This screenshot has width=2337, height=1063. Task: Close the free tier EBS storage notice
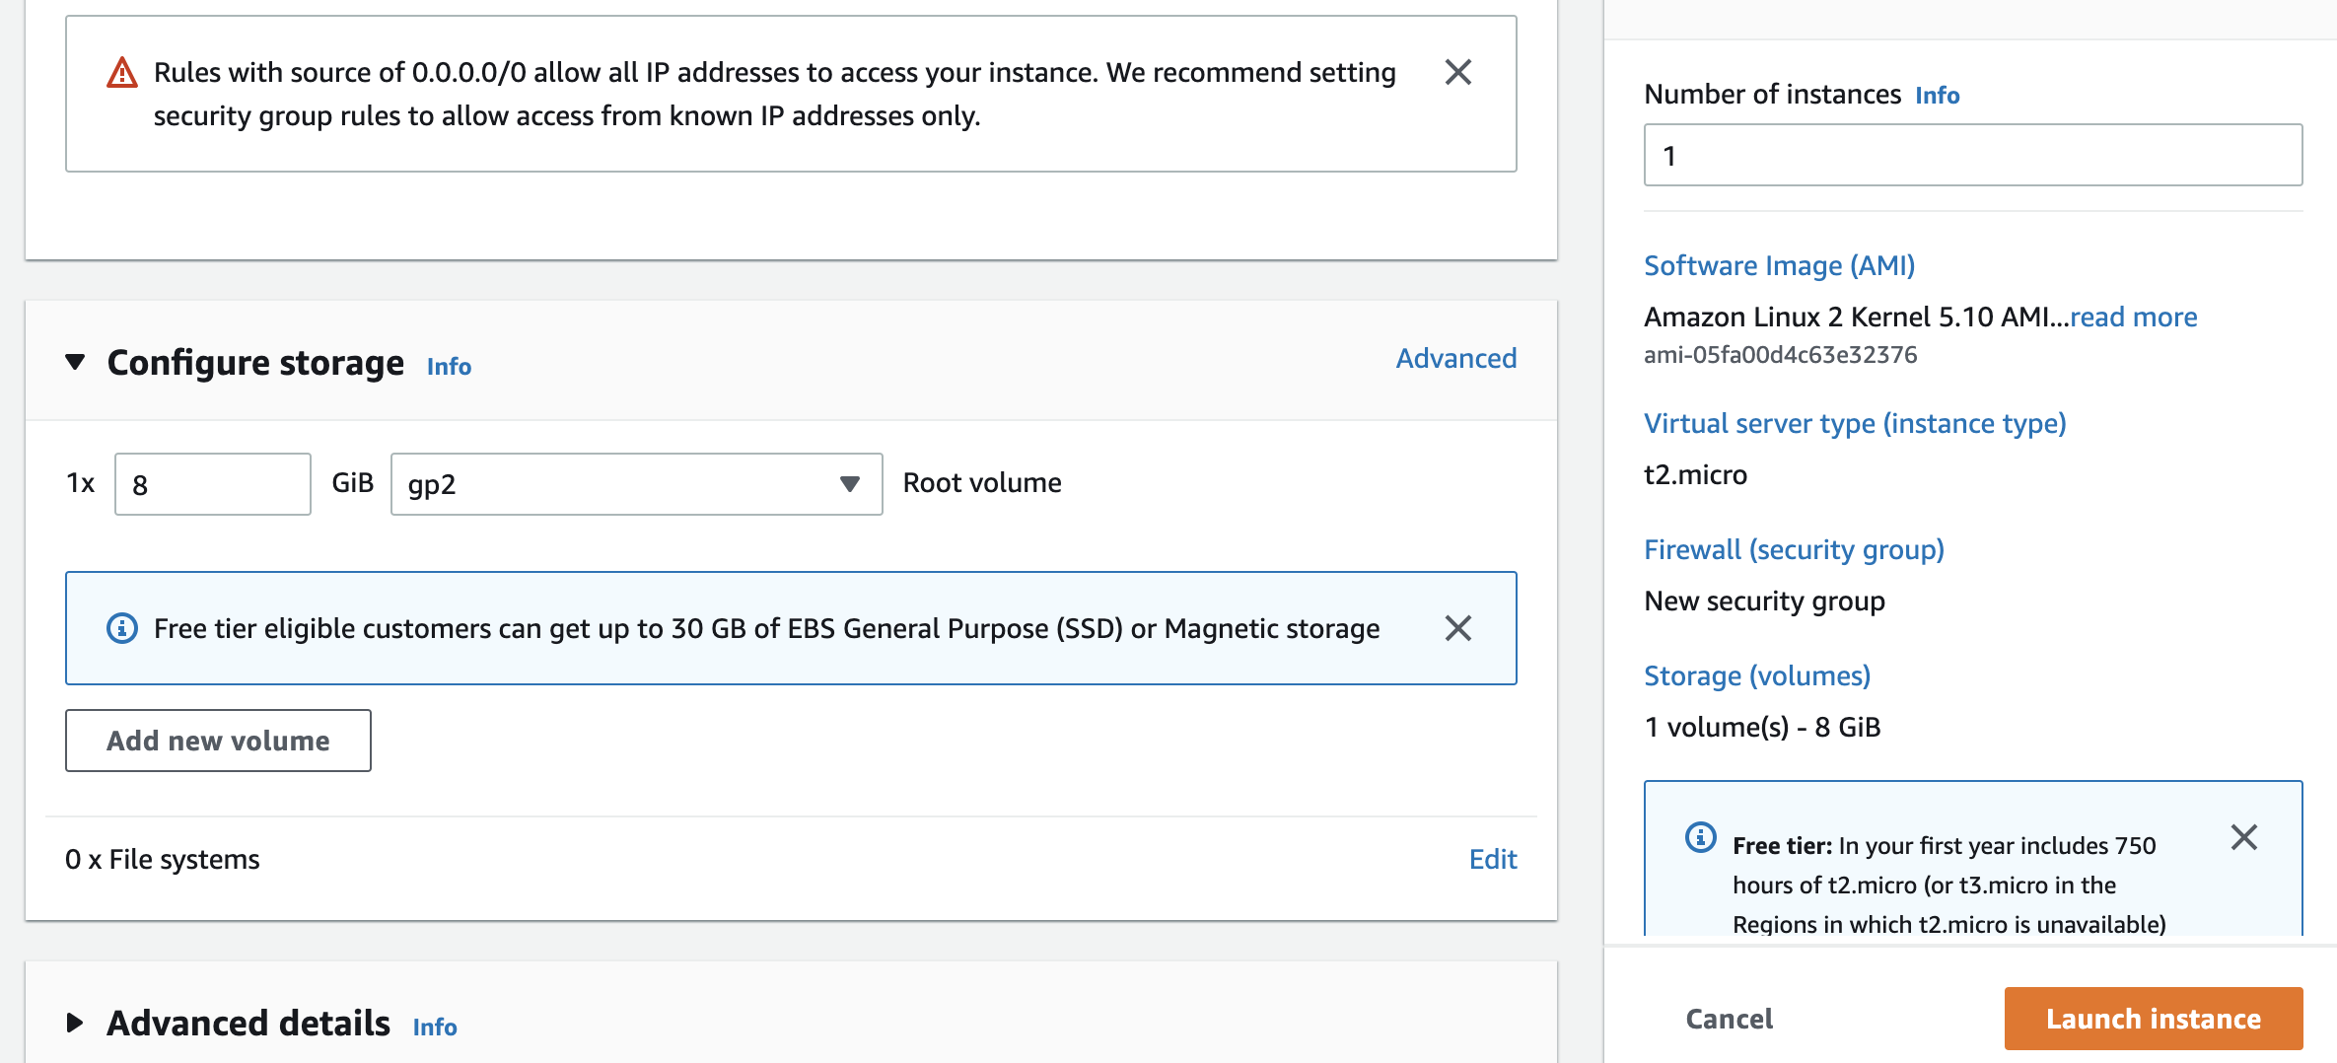click(x=1457, y=628)
